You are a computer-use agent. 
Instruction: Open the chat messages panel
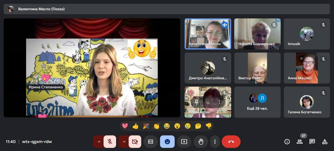[312, 142]
